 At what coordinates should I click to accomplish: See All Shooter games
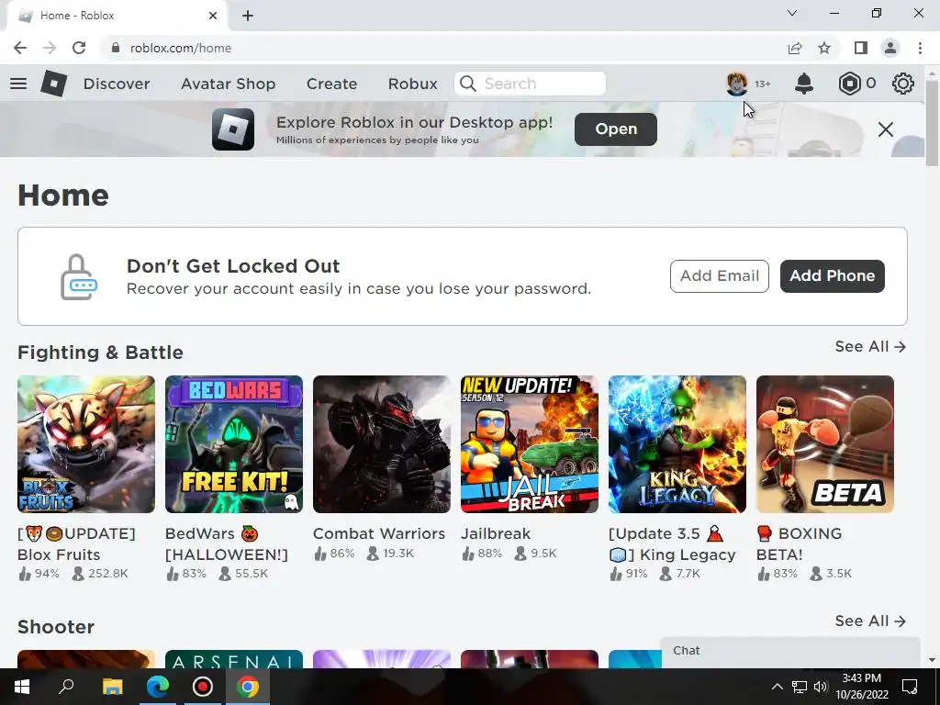pyautogui.click(x=870, y=621)
